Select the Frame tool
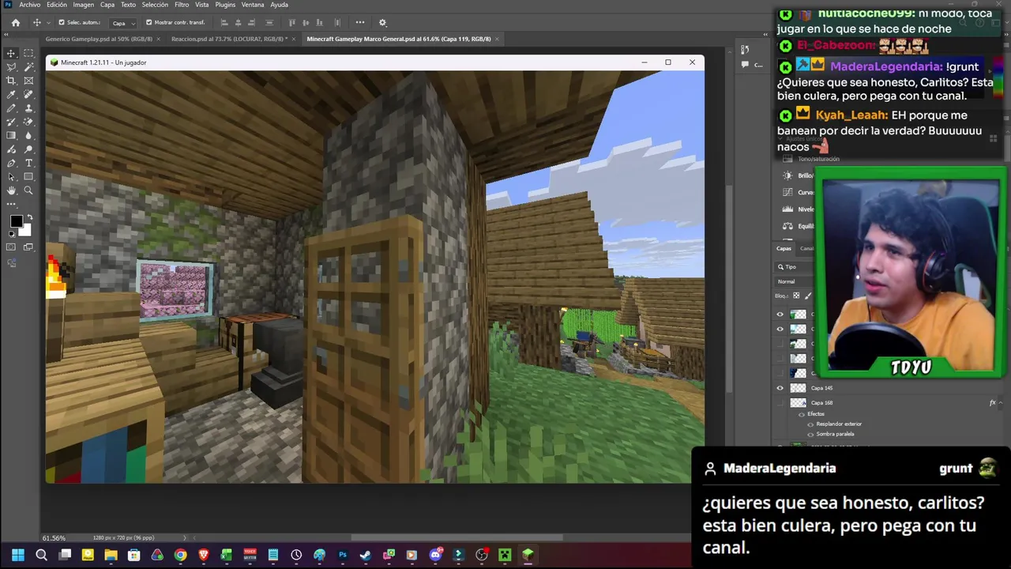The image size is (1011, 569). point(28,81)
